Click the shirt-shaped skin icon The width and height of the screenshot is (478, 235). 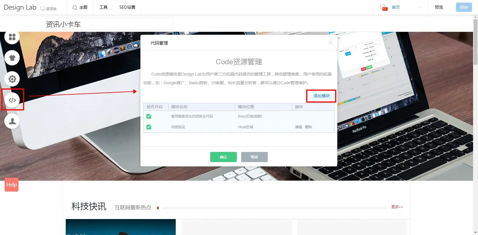[x=12, y=58]
